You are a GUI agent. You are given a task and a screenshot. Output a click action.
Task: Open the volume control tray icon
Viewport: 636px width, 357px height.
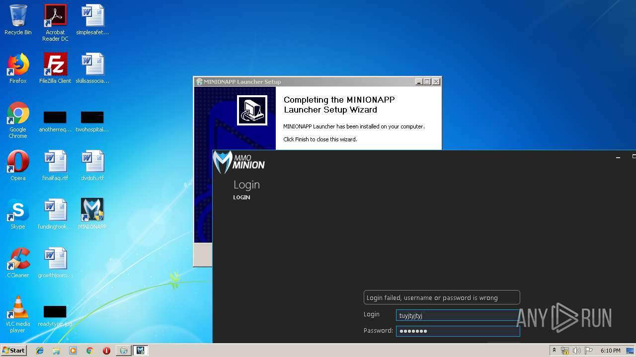pyautogui.click(x=576, y=351)
